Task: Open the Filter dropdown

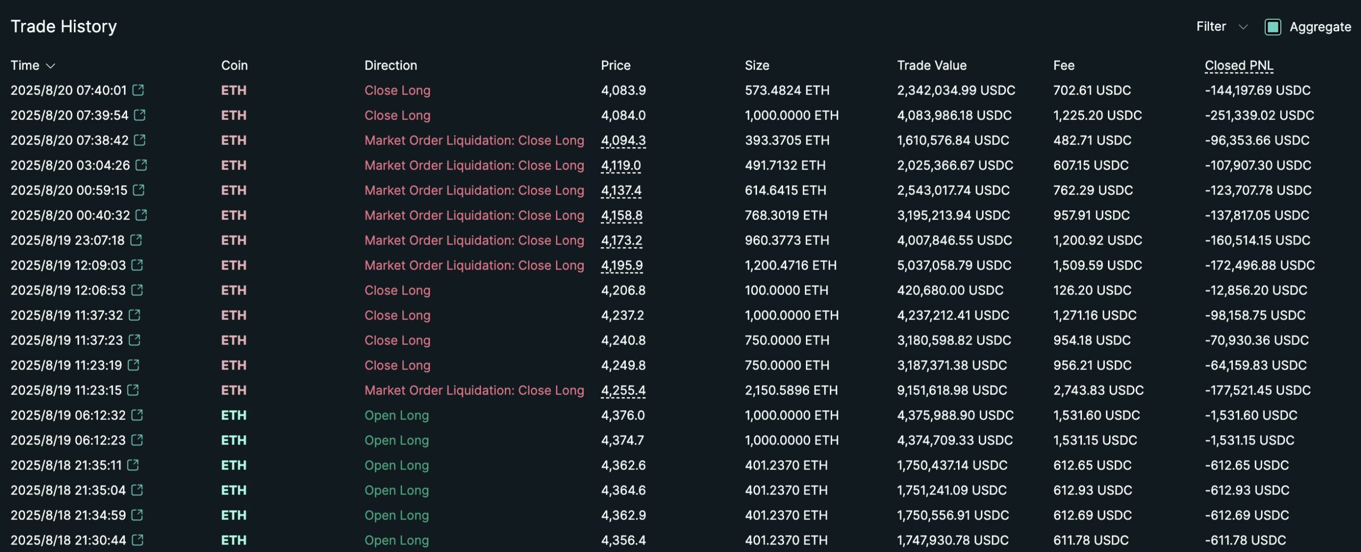Action: pos(1221,27)
